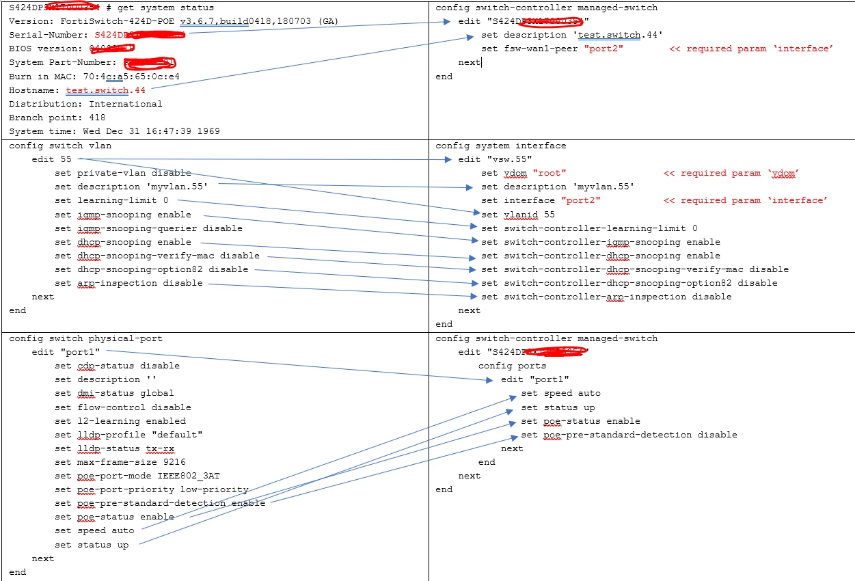The width and height of the screenshot is (855, 581).
Task: Click 'Hostname: test.switch.44' line
Action: pos(77,90)
